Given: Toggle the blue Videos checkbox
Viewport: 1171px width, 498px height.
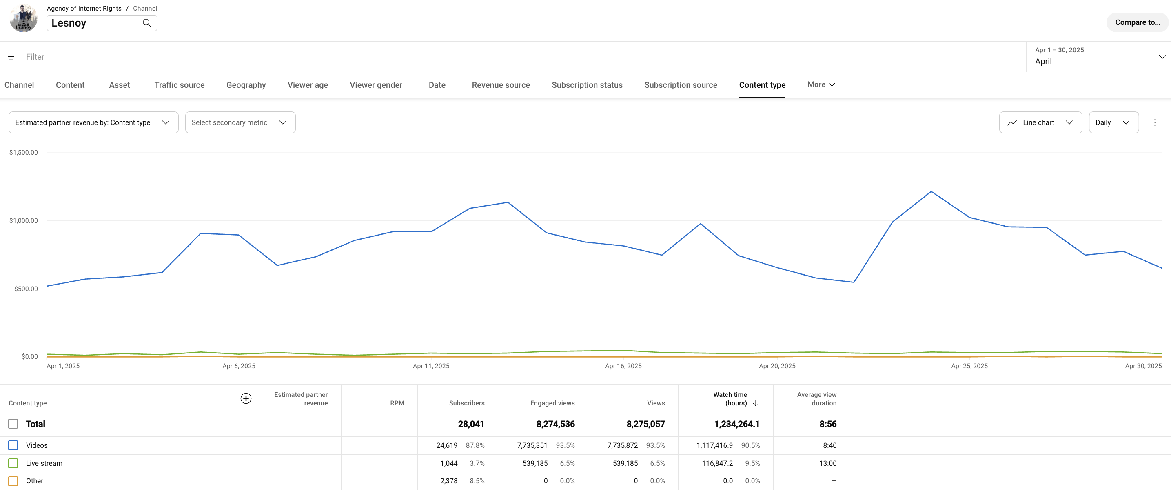Looking at the screenshot, I should tap(13, 445).
